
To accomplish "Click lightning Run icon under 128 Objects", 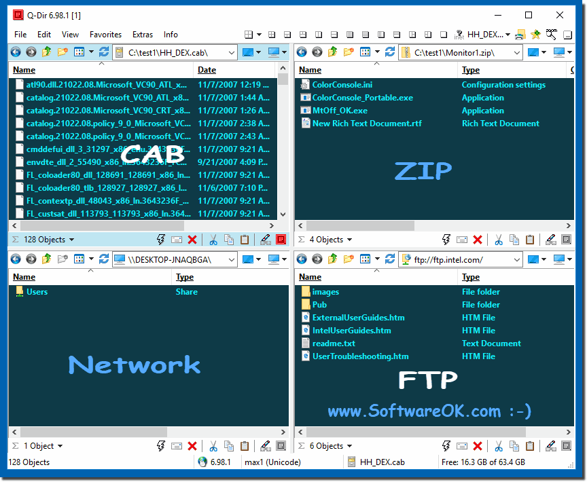I will [161, 240].
